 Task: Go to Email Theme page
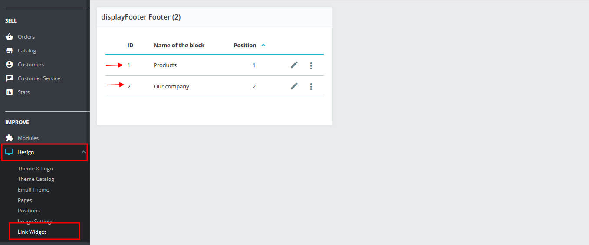click(x=33, y=190)
